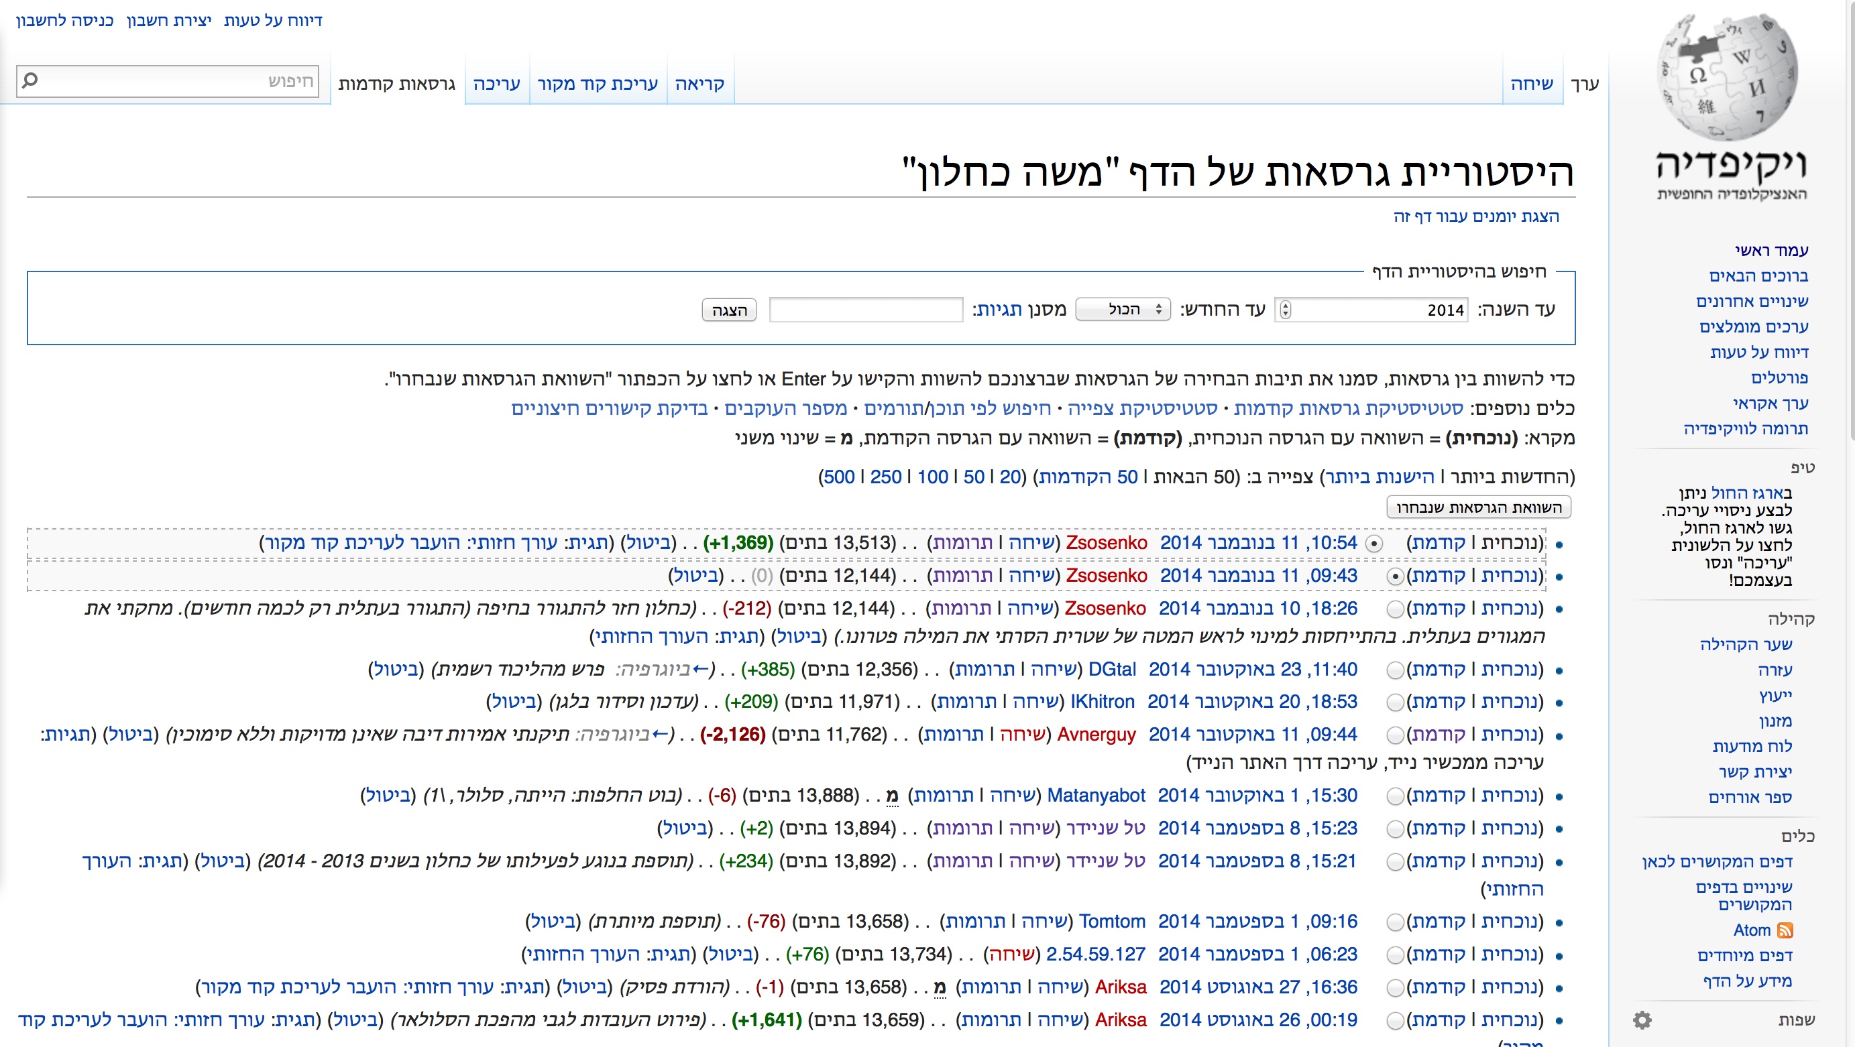
Task: Open the עריכת קוד מקור tab
Action: coord(598,84)
